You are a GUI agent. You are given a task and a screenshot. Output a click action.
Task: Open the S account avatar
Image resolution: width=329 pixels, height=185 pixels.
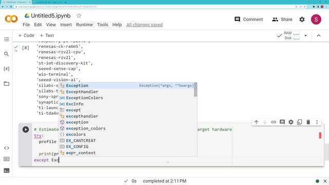click(316, 20)
